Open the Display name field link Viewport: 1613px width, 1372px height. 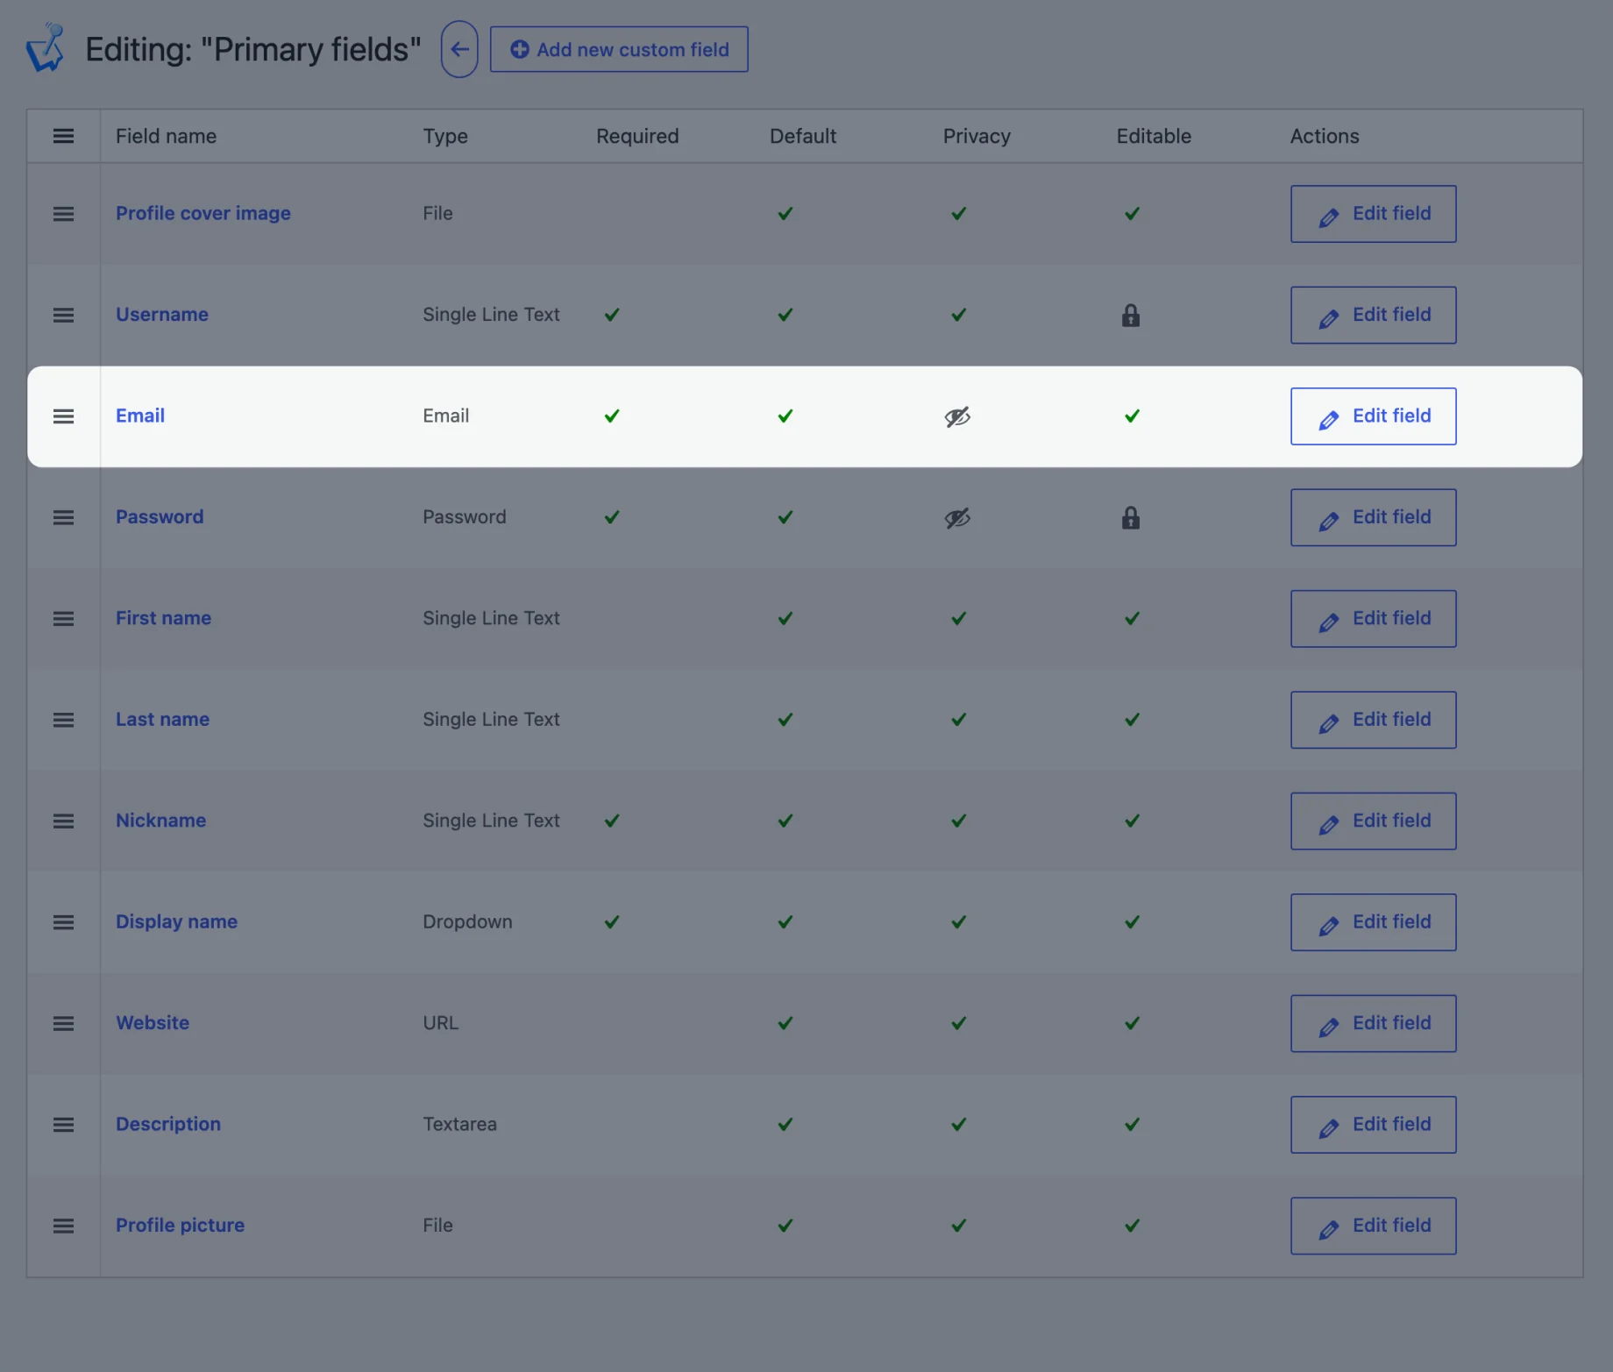pyautogui.click(x=176, y=921)
